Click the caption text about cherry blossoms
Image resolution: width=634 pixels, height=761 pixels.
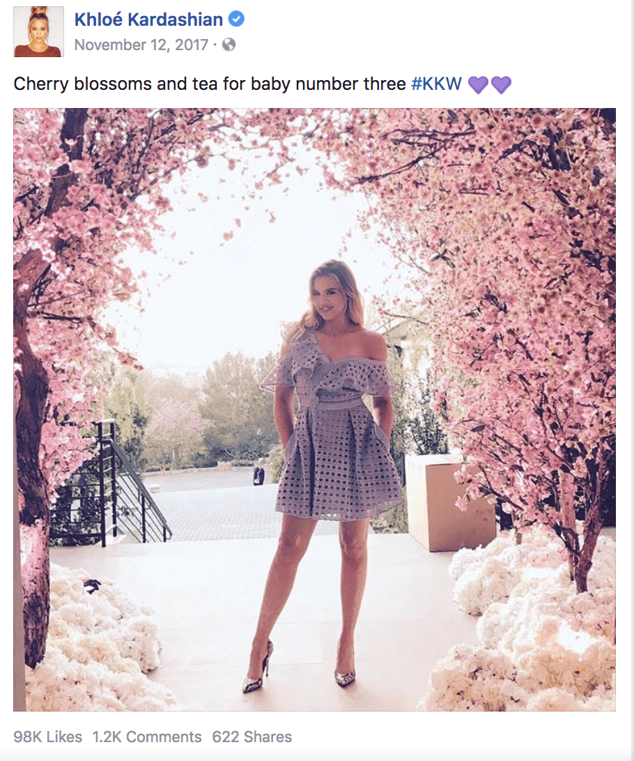click(x=210, y=84)
